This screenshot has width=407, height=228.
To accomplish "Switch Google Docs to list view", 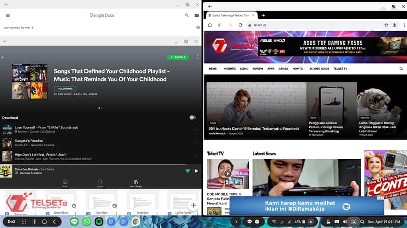I will (198, 27).
